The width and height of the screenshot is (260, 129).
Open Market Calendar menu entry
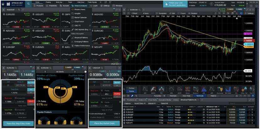pos(80,18)
